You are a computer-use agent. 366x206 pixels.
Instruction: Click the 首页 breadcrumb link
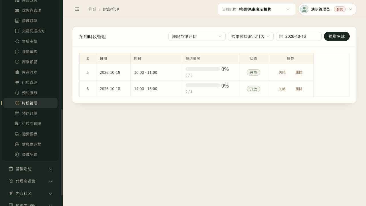coord(92,9)
